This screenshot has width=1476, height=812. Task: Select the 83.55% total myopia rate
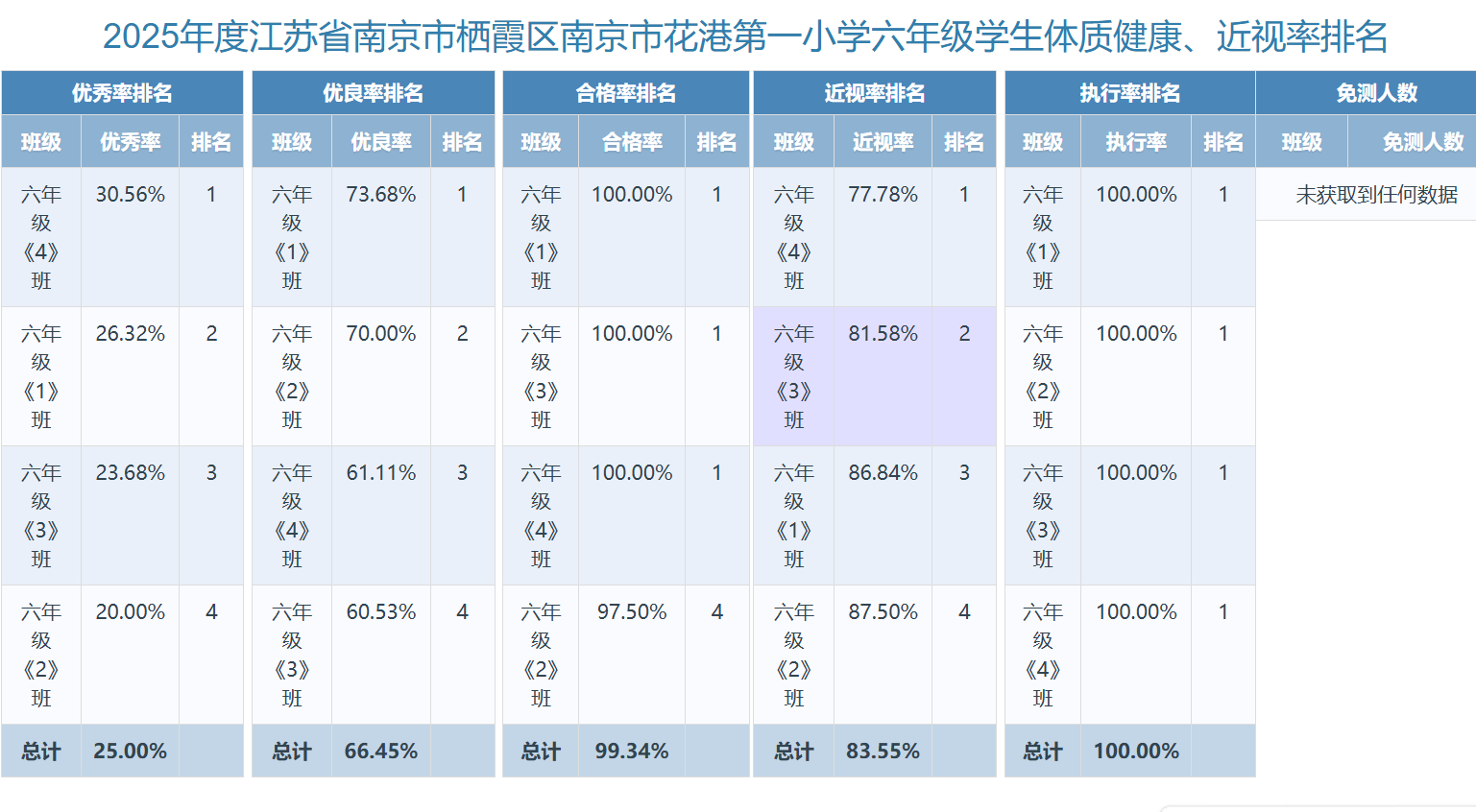click(883, 752)
